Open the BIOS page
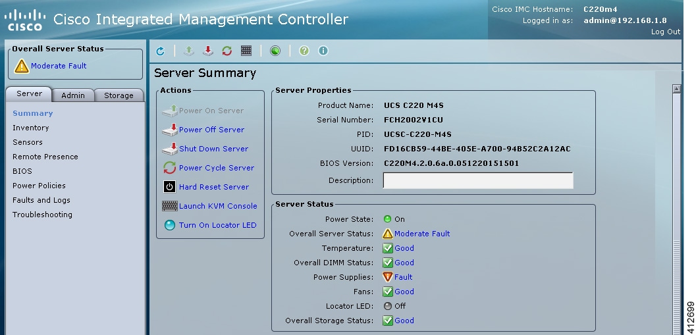696x335 pixels. pyautogui.click(x=22, y=171)
